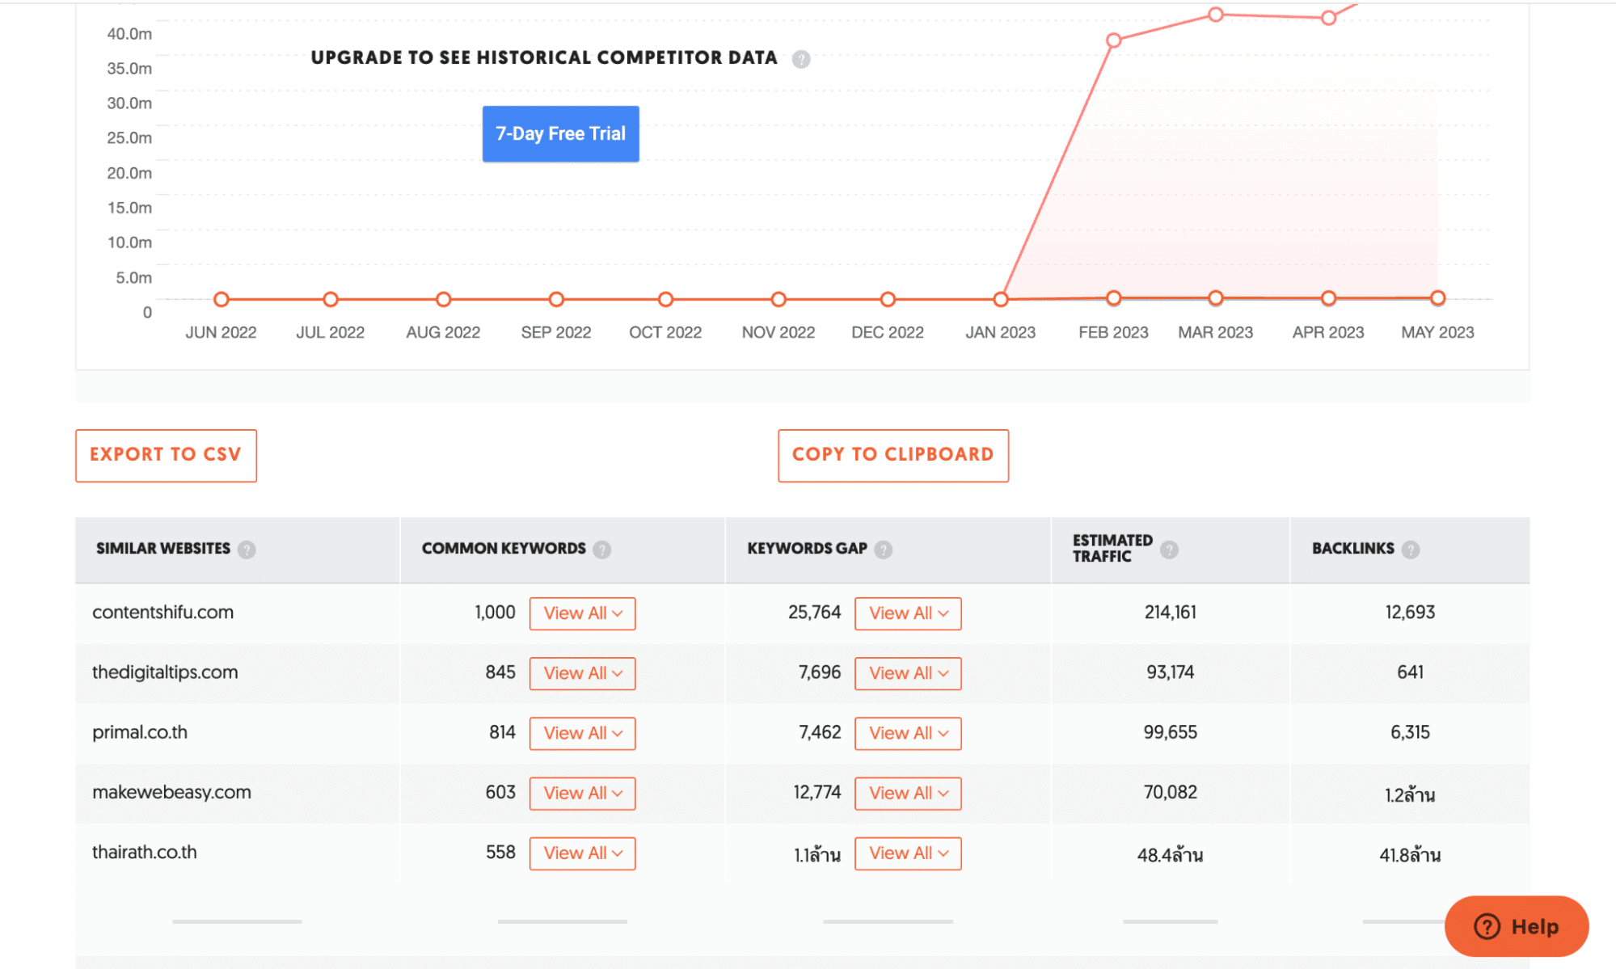The image size is (1616, 969).
Task: Click primal.co.th website name
Action: (140, 732)
